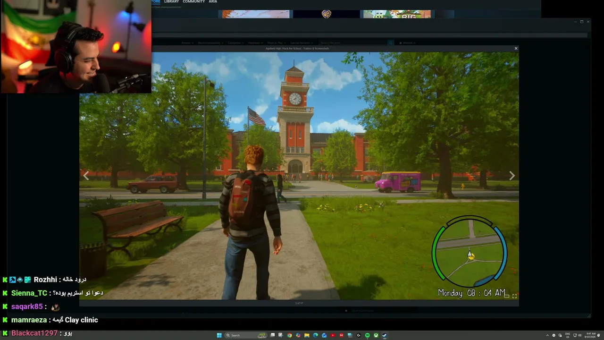Open the Steam LIBRARY tab

[171, 1]
